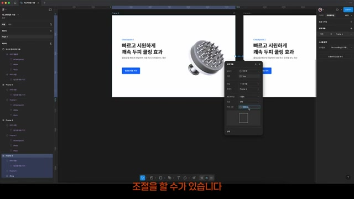Close the interaction details popup
The width and height of the screenshot is (354, 199).
[x=259, y=64]
